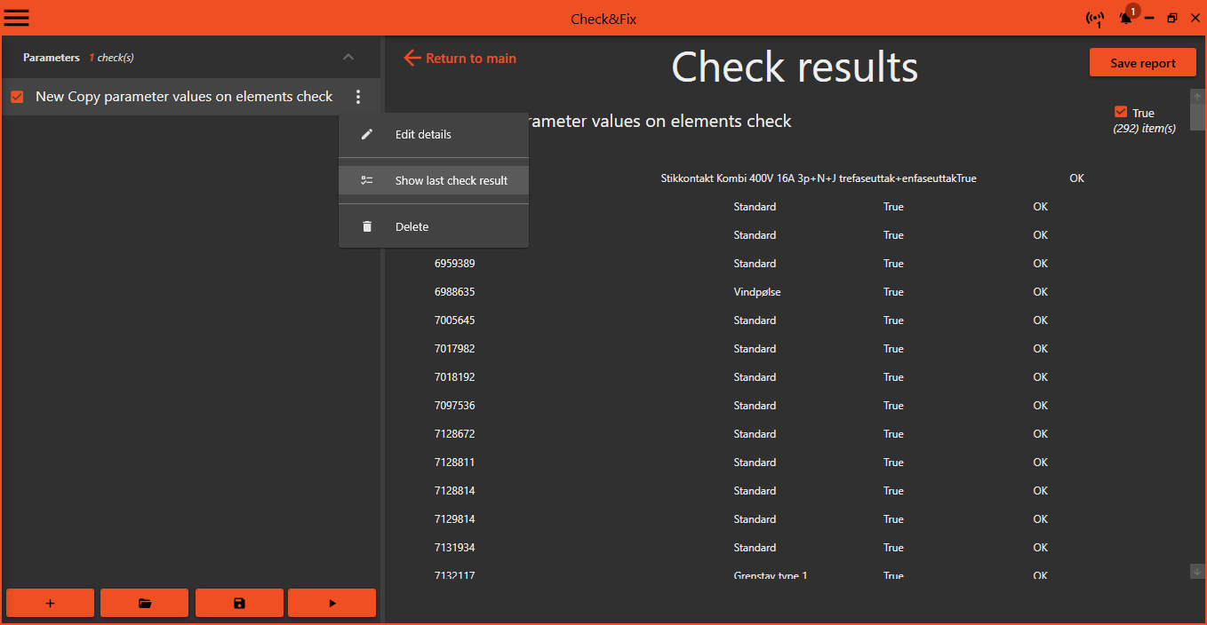Click Return to main link
This screenshot has height=625, width=1207.
tap(460, 59)
